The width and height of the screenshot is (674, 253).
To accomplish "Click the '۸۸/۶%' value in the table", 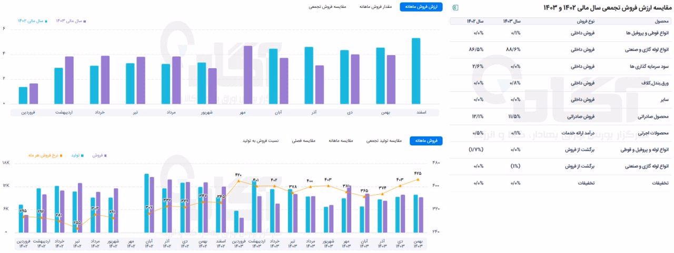I will (x=513, y=50).
